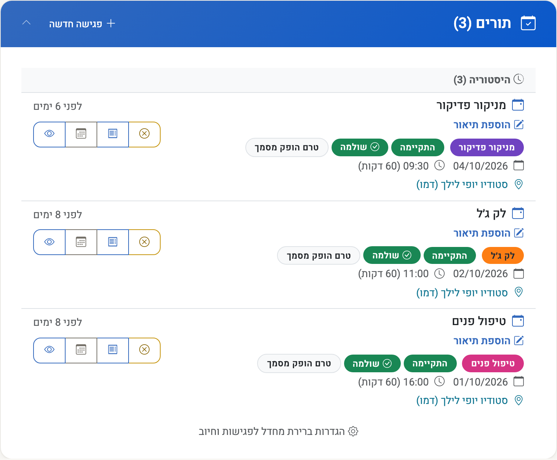
Task: Click the document icon for לק ג'ל
Action: coord(113,242)
